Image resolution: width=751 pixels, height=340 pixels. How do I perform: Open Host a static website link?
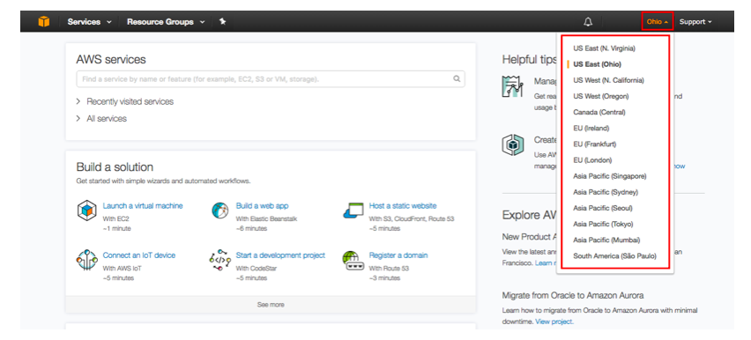tap(403, 206)
